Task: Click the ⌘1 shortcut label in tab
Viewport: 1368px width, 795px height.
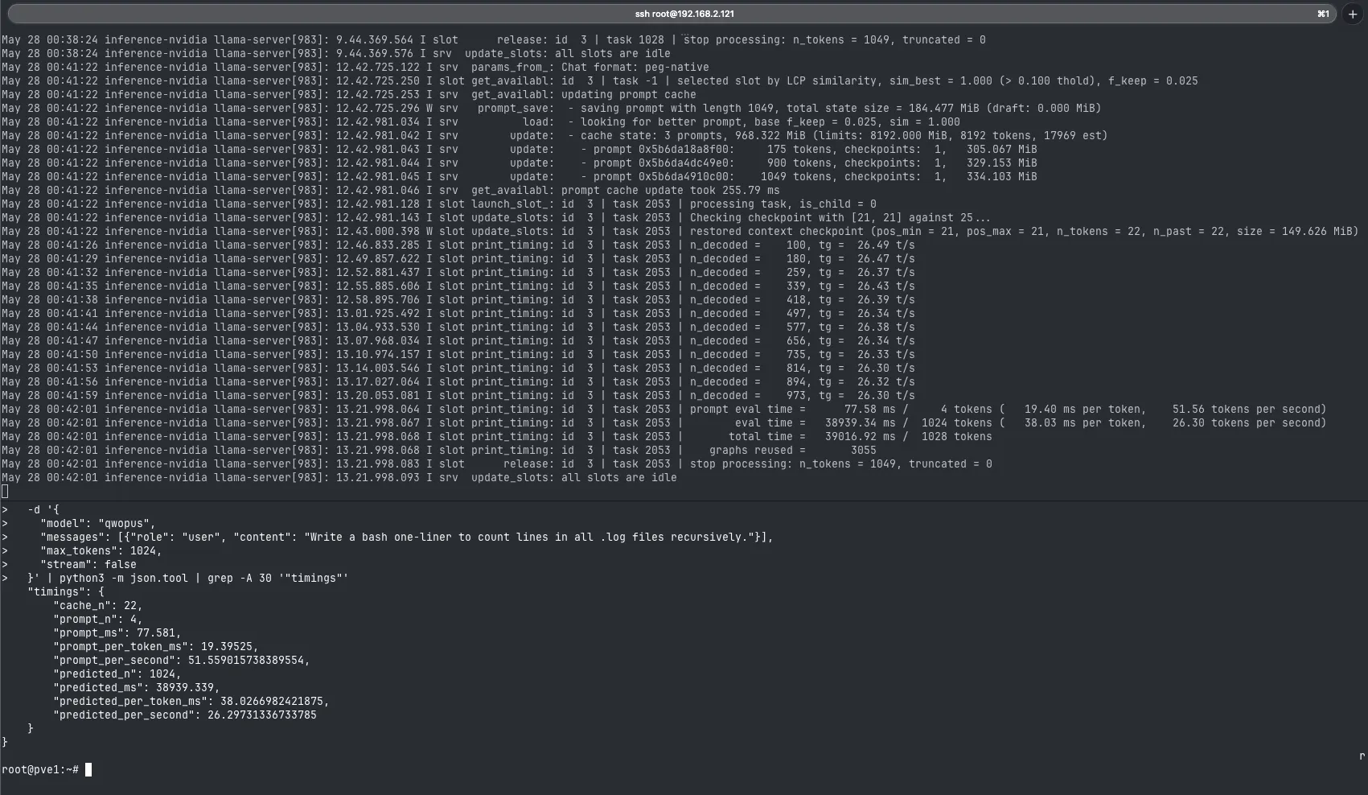Action: (x=1323, y=14)
